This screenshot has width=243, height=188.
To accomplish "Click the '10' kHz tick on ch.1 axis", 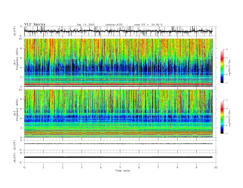I will [x=21, y=39].
